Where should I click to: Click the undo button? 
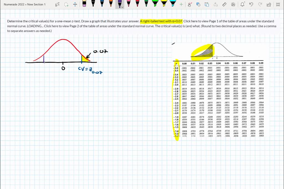tap(252, 4)
